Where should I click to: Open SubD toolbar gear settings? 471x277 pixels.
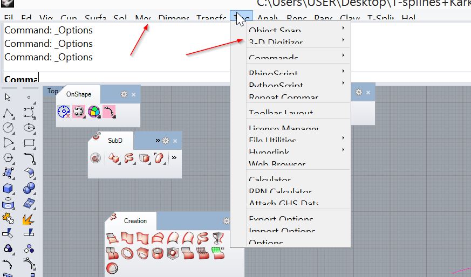click(166, 141)
